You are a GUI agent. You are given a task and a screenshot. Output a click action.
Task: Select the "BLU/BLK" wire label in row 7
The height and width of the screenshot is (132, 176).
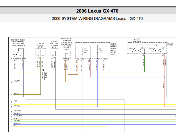(17, 113)
